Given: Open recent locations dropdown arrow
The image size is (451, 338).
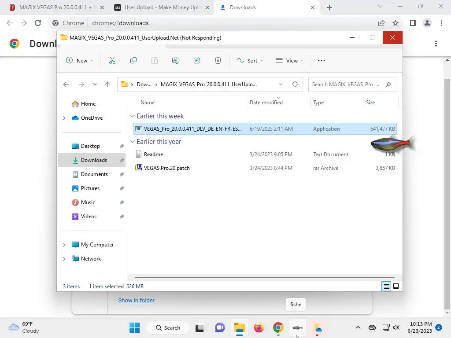Looking at the screenshot, I should click(95, 84).
